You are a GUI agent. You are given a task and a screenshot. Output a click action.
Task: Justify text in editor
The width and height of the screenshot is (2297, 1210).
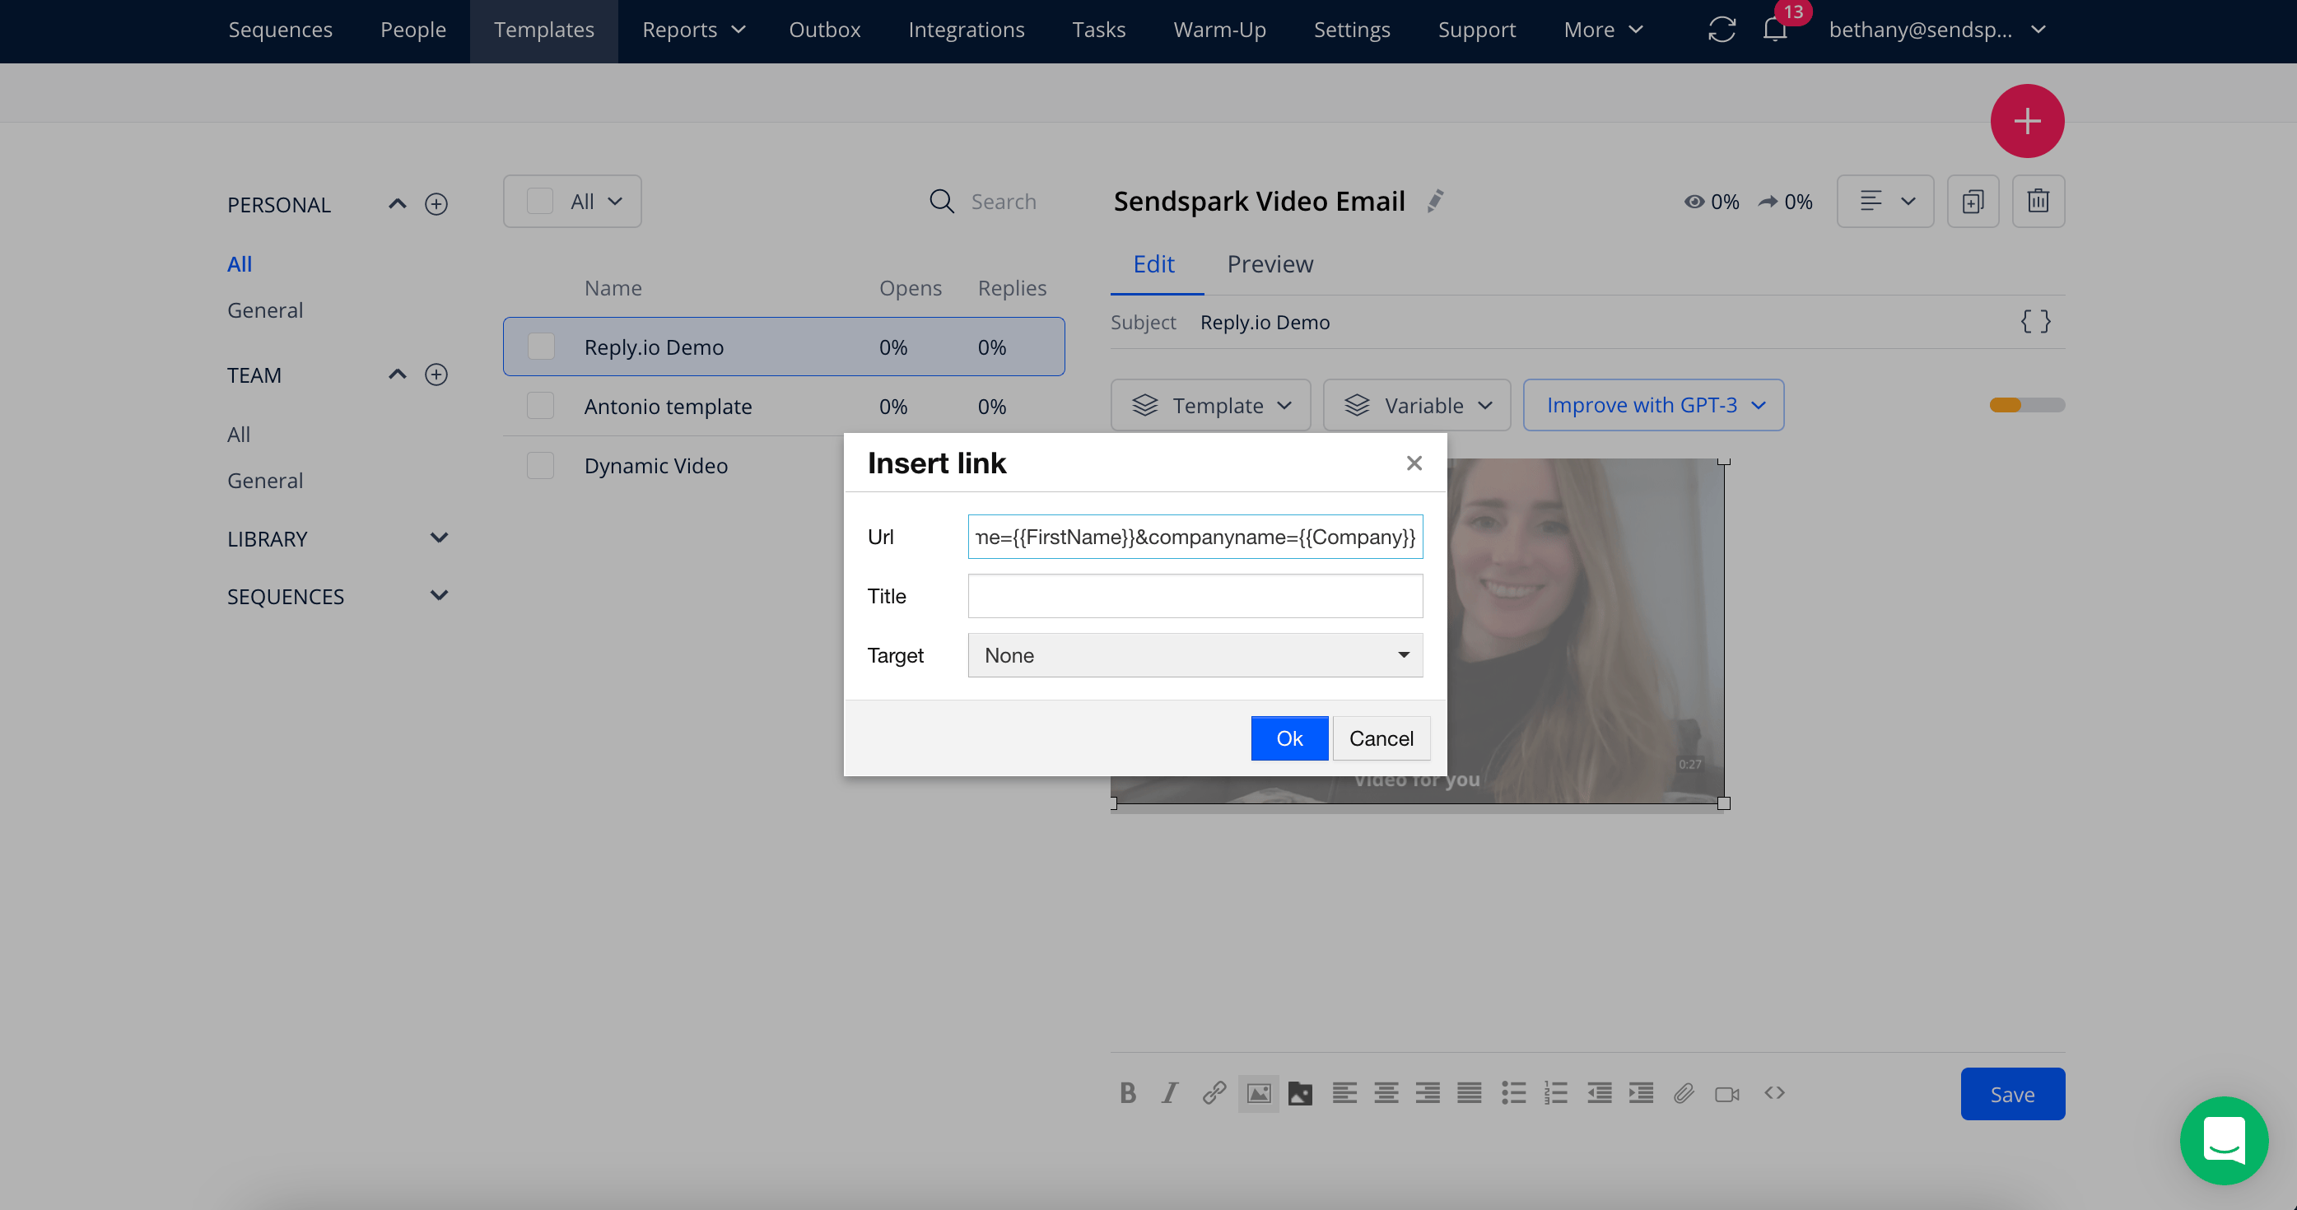[1470, 1093]
